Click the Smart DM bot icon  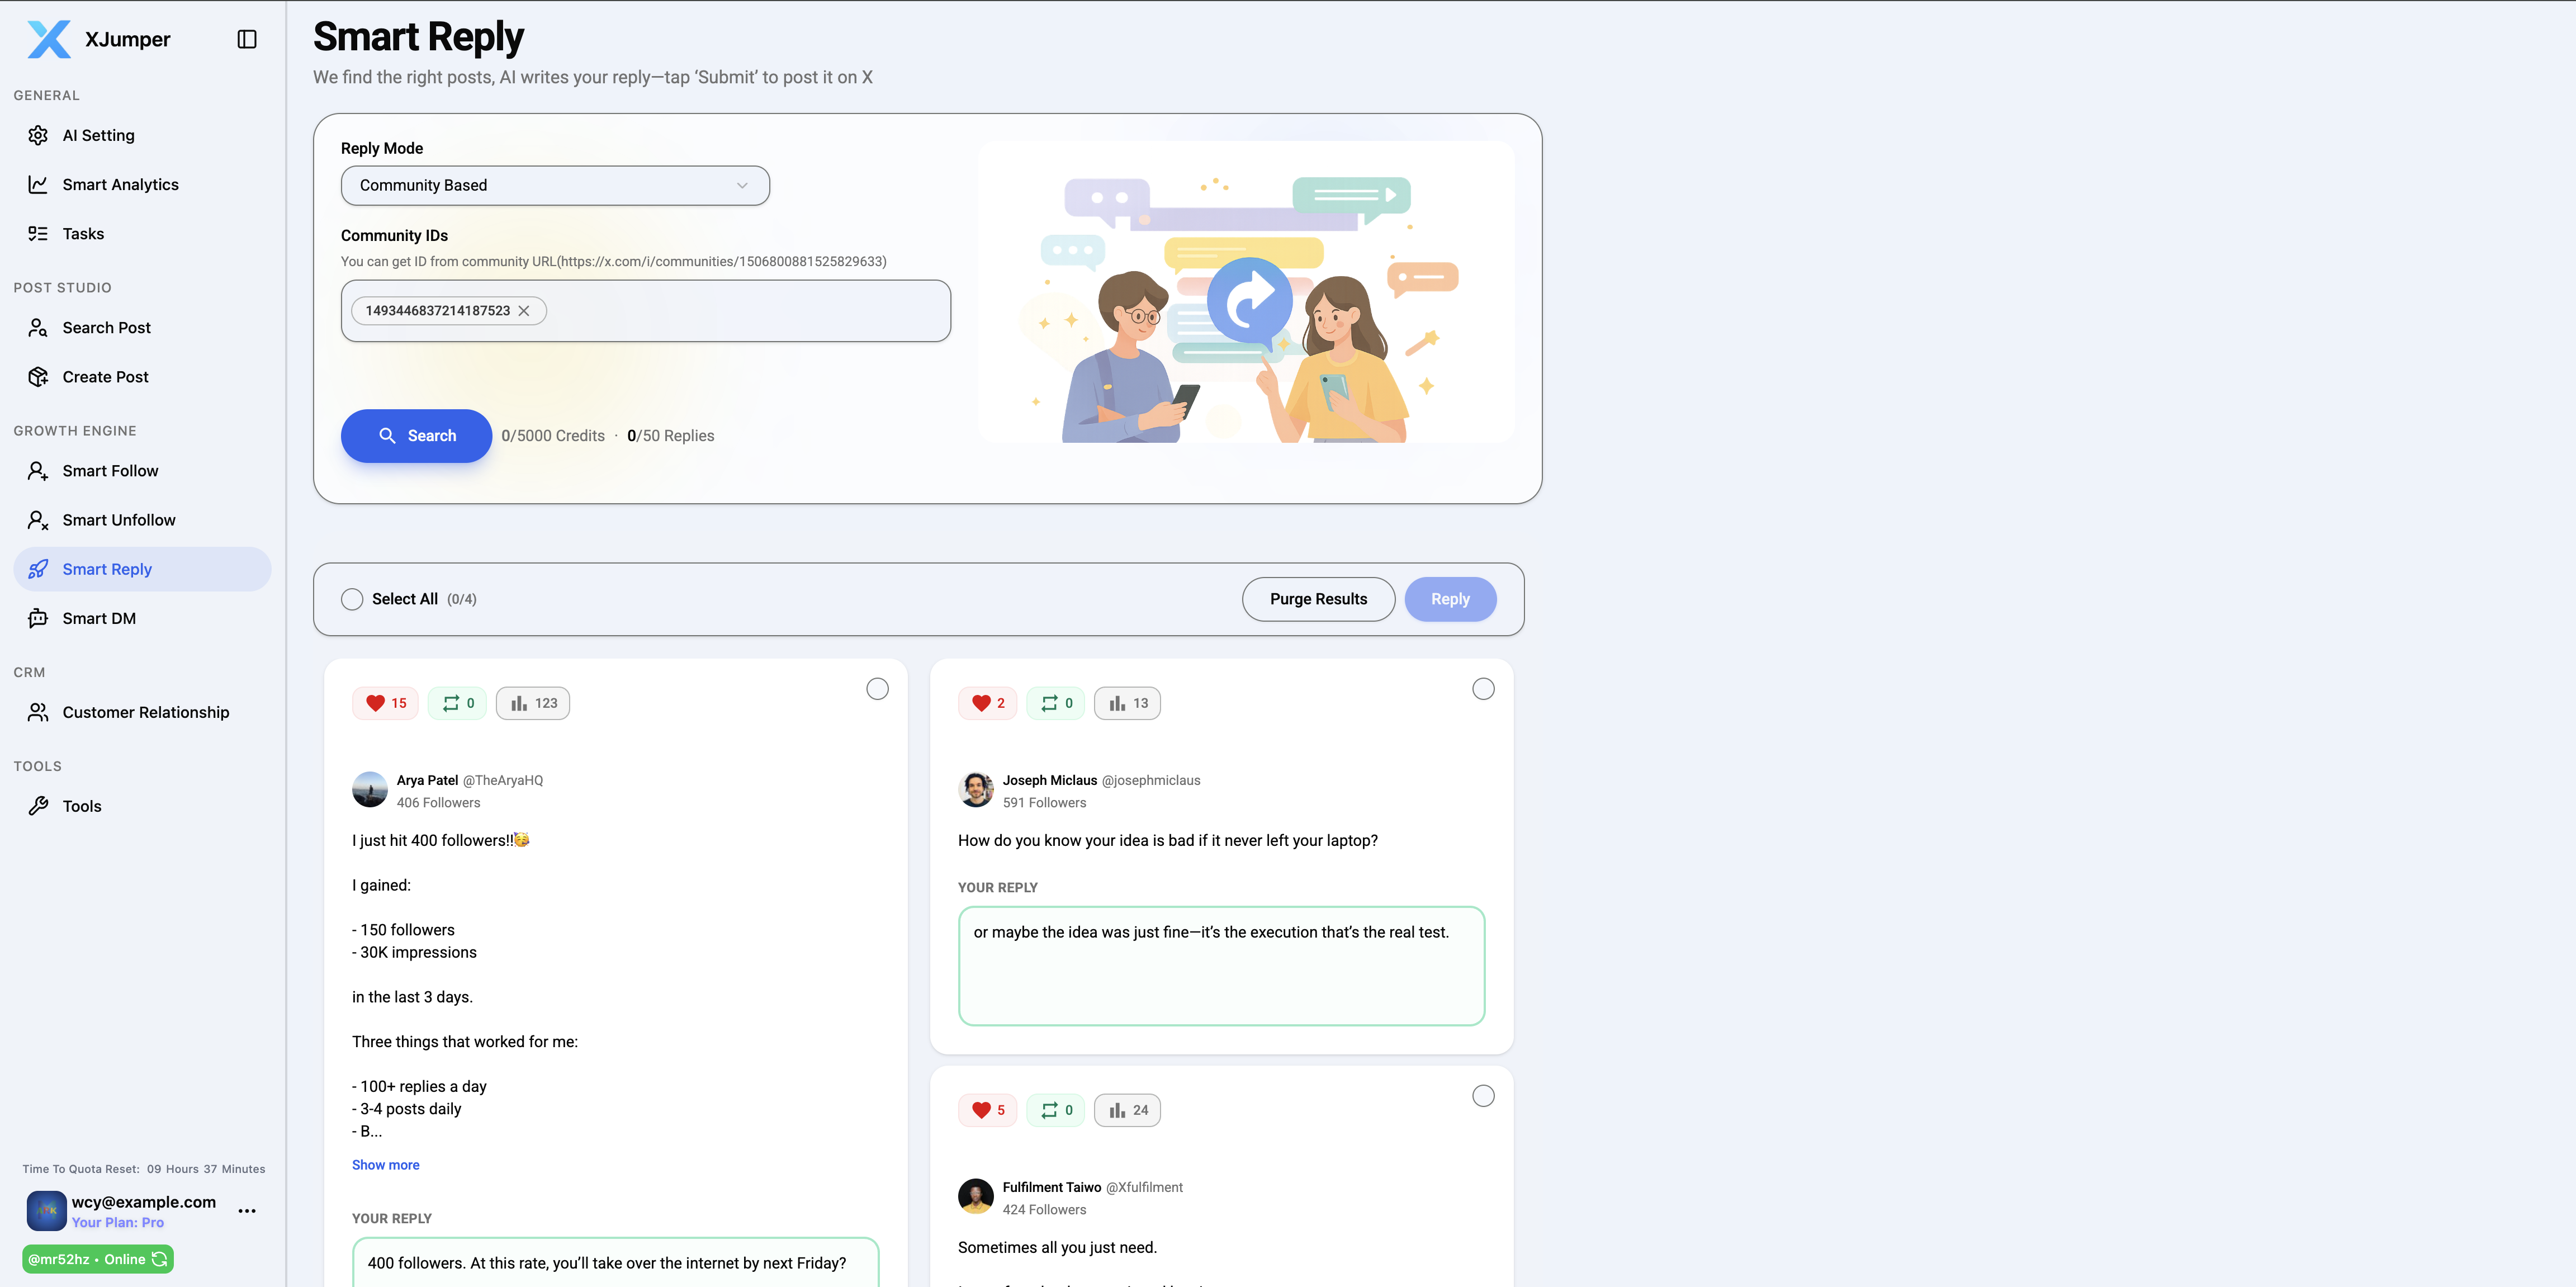38,618
